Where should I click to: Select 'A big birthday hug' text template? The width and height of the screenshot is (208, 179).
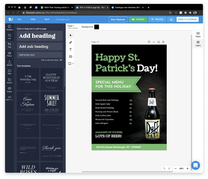[x=28, y=79]
